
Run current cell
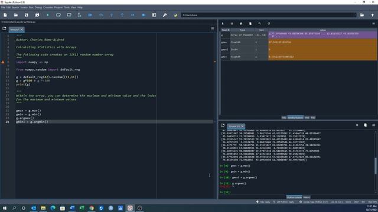click(x=58, y=15)
